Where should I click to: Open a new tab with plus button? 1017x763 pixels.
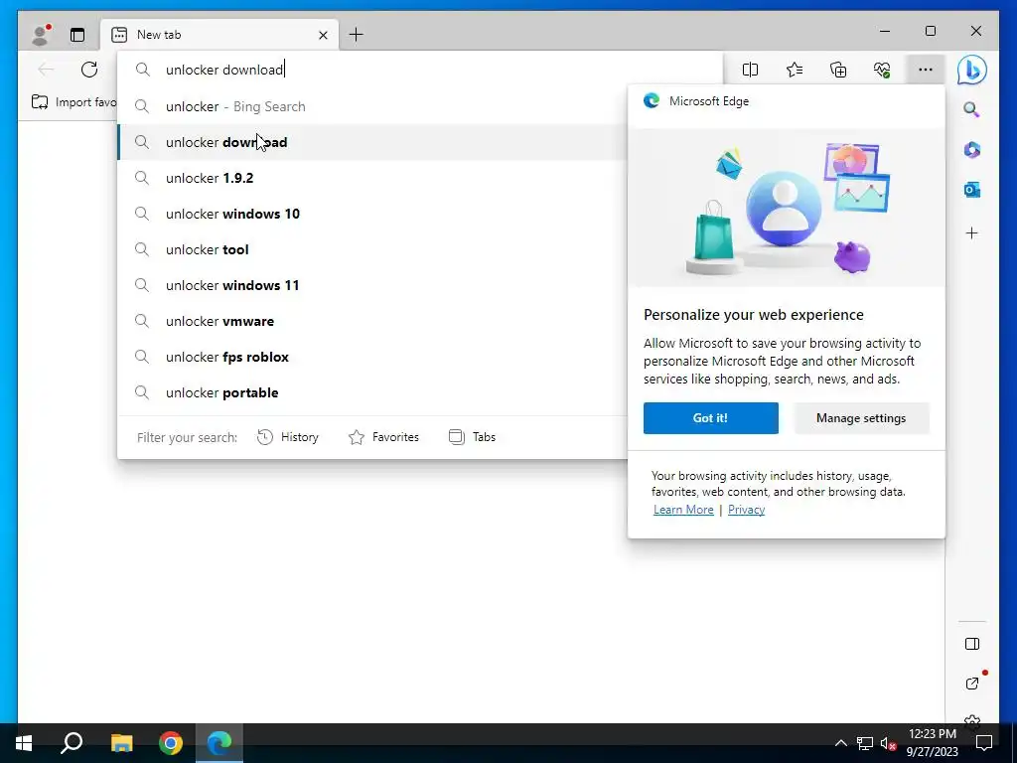coord(357,35)
